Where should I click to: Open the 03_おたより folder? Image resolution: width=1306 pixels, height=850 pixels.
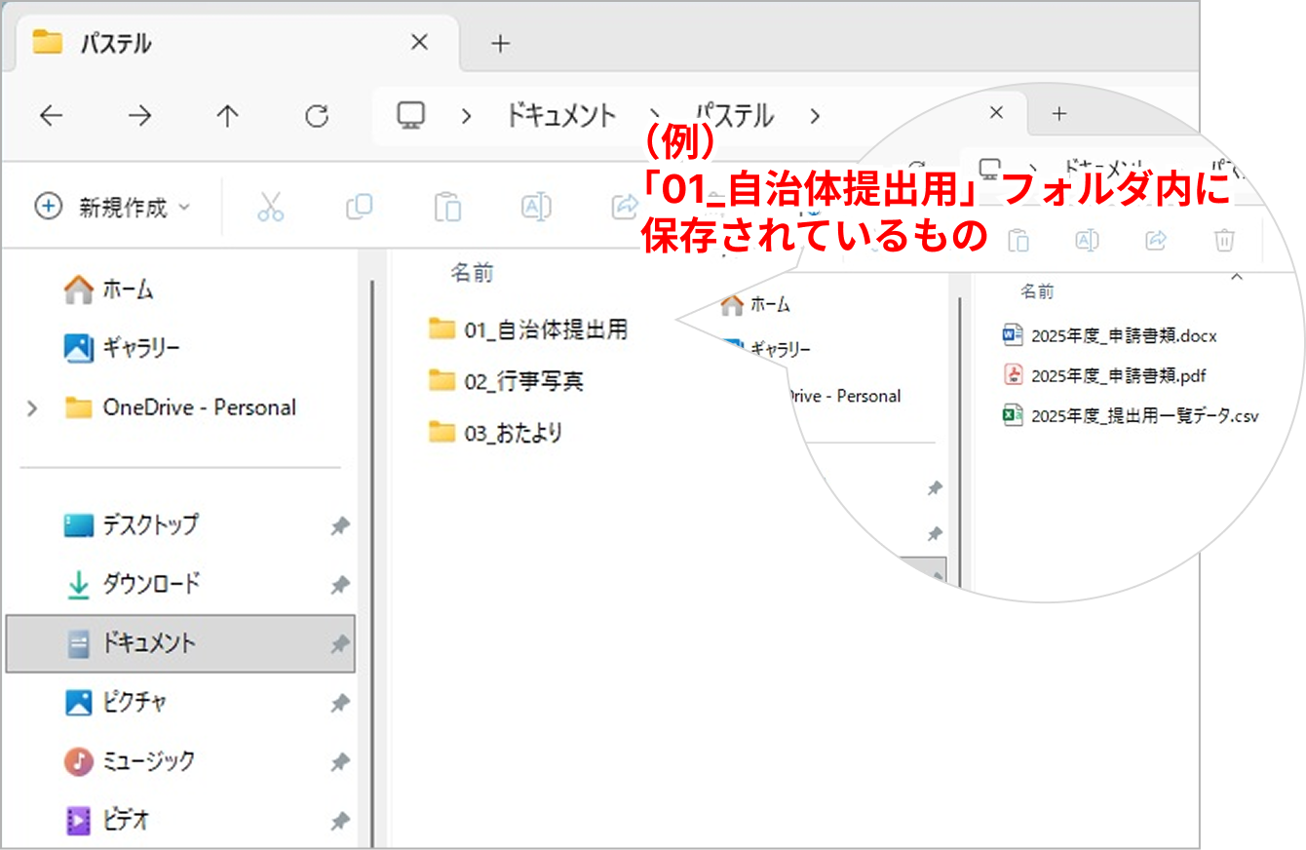click(513, 433)
